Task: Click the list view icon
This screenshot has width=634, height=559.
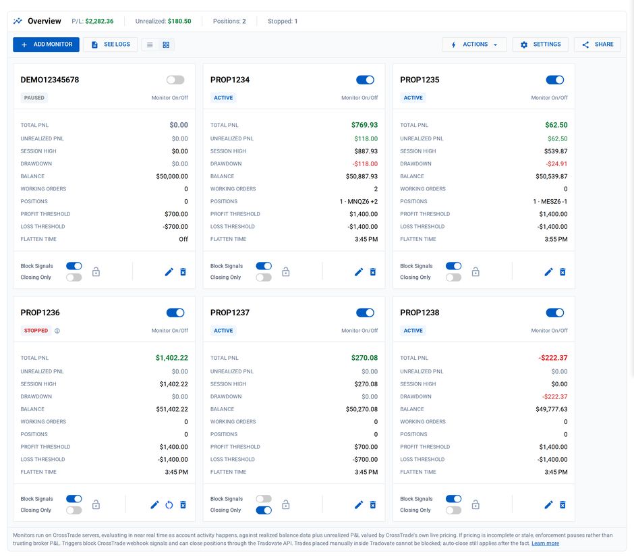Action: click(x=150, y=45)
